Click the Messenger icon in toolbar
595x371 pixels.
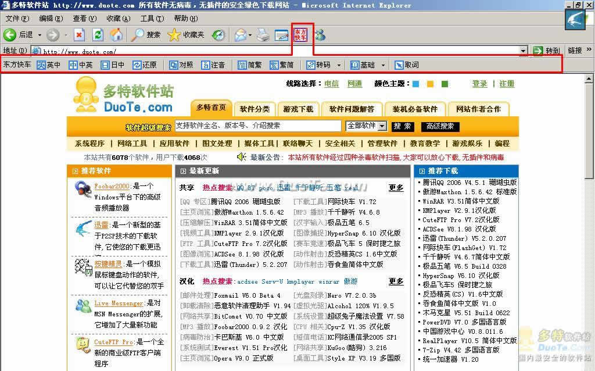point(320,35)
